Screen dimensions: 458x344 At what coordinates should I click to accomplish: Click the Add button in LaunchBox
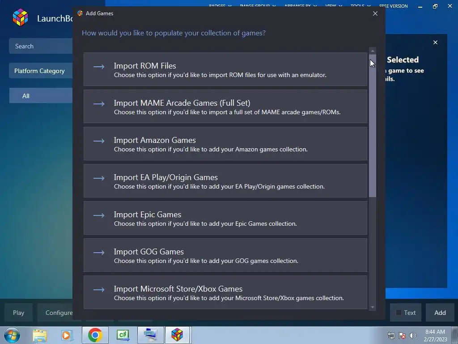pyautogui.click(x=440, y=313)
